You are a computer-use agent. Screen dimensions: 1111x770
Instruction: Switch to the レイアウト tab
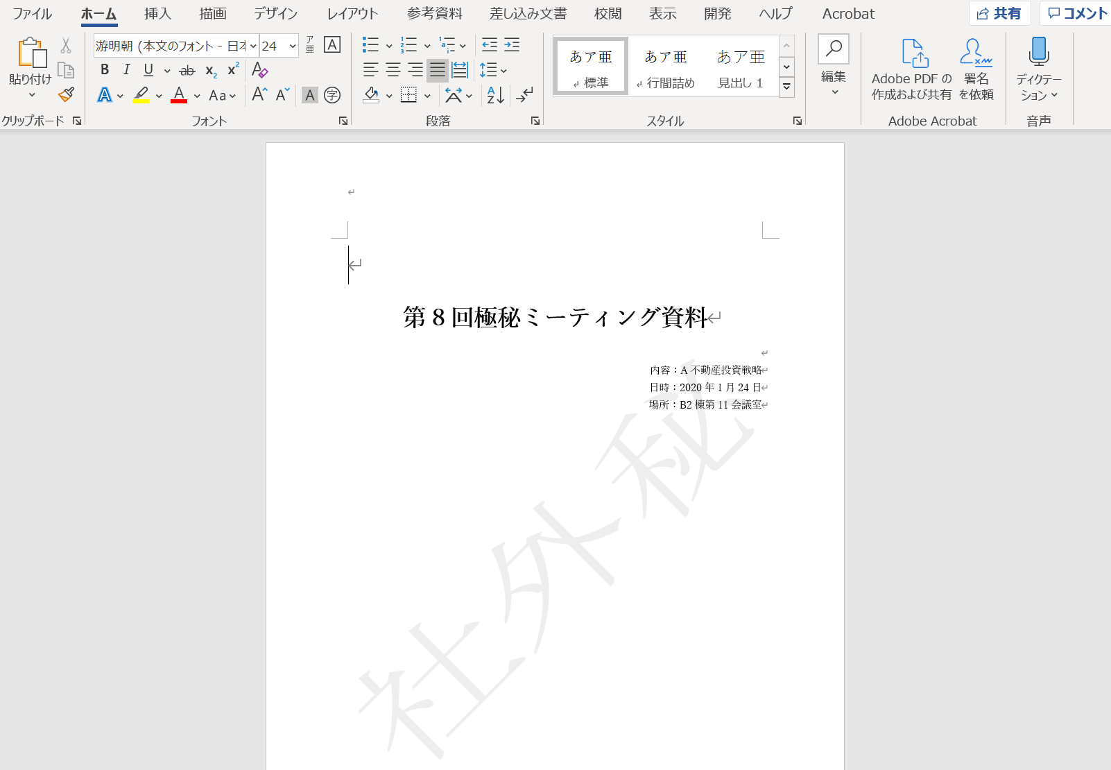[352, 14]
